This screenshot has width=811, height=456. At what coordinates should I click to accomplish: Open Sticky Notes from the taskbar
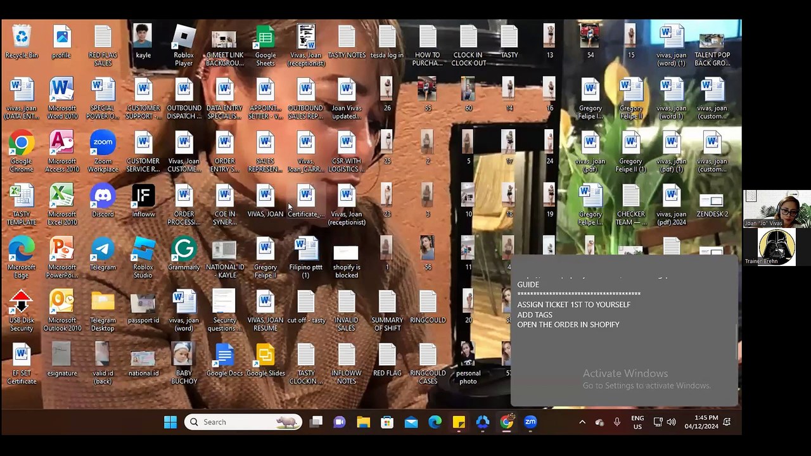tap(459, 422)
